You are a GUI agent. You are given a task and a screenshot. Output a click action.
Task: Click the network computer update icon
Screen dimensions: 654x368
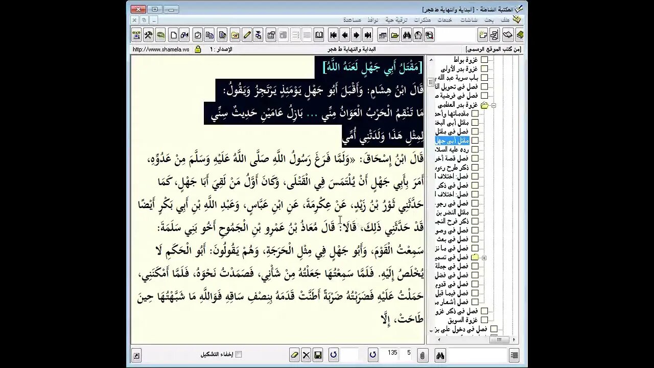[x=136, y=35]
